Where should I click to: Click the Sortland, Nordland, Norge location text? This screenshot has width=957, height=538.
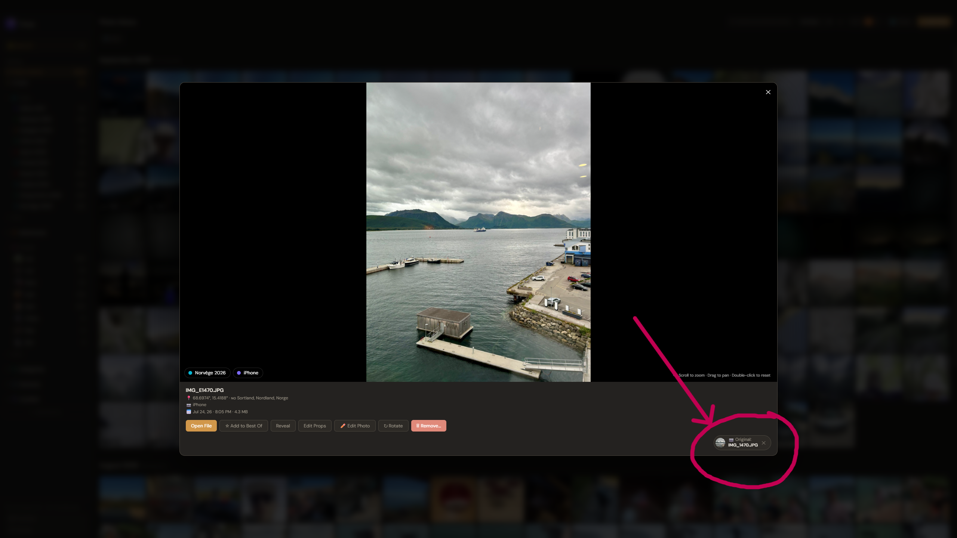pyautogui.click(x=262, y=398)
